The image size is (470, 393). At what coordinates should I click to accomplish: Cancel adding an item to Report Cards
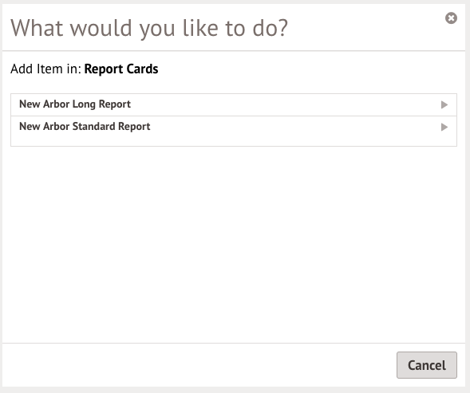pyautogui.click(x=427, y=365)
